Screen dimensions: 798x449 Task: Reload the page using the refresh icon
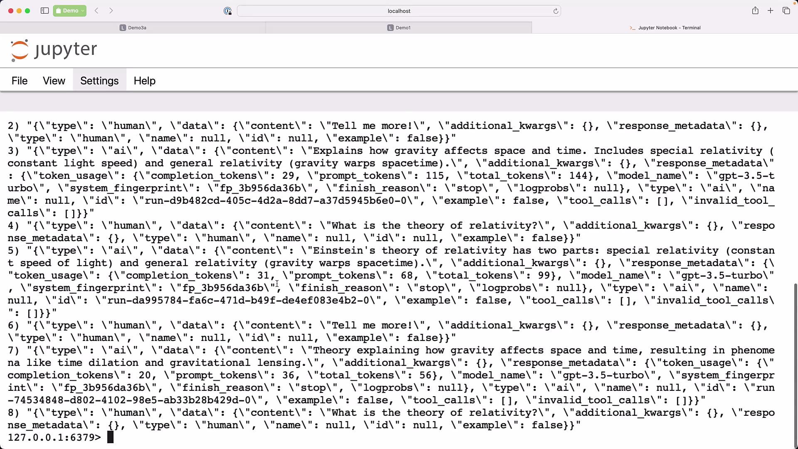tap(556, 11)
